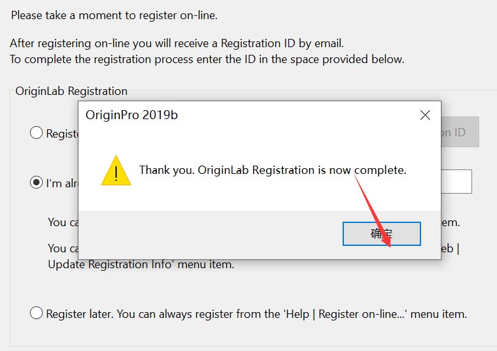This screenshot has width=497, height=351.
Task: Click the 确定 confirmation button
Action: (382, 234)
